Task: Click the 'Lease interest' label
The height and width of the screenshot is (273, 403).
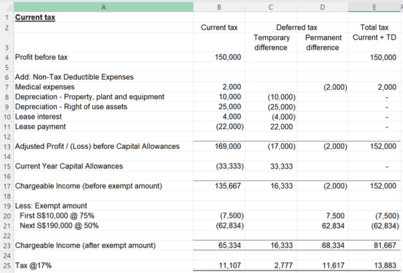Action: tap(38, 117)
